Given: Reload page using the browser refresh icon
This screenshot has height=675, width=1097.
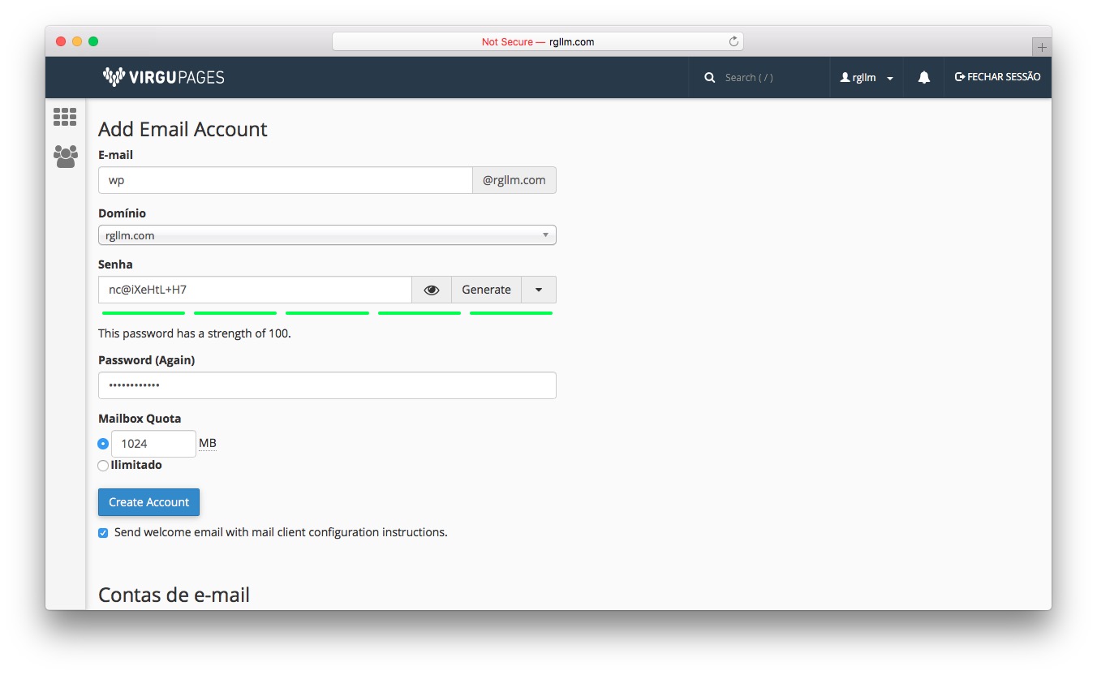Looking at the screenshot, I should 733,41.
